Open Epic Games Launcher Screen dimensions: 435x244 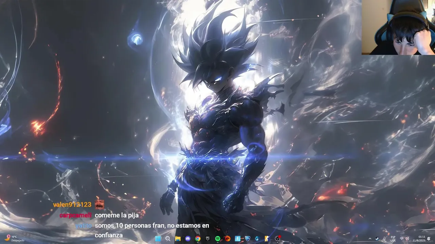tap(208, 239)
